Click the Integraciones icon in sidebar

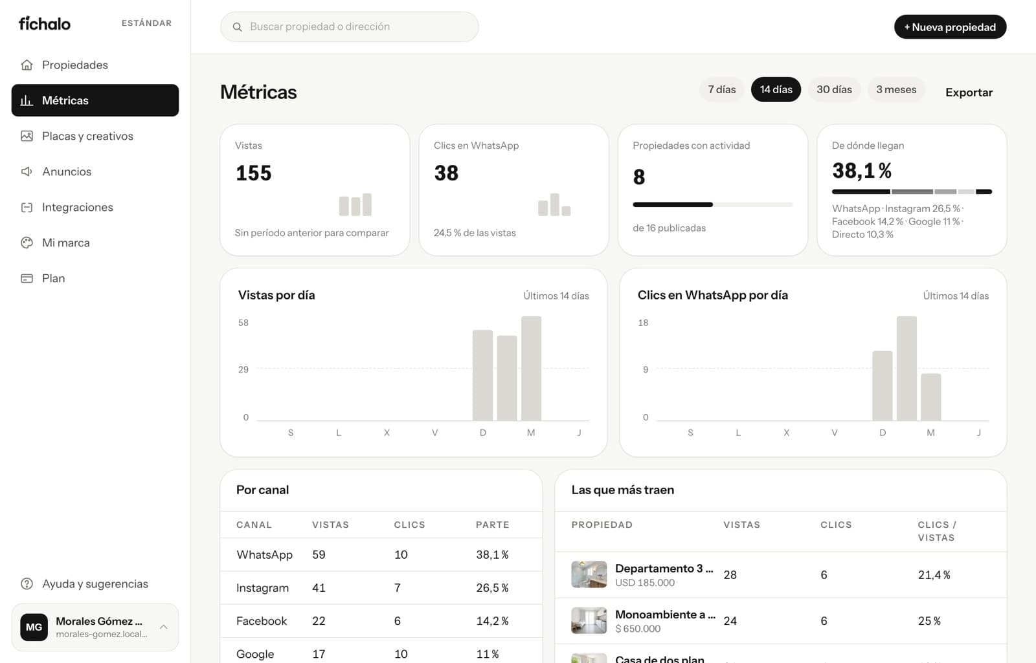[27, 207]
